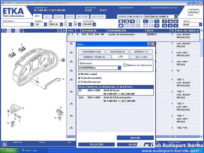Switch to the NORA tab
This screenshot has width=204, height=153.
tap(70, 17)
